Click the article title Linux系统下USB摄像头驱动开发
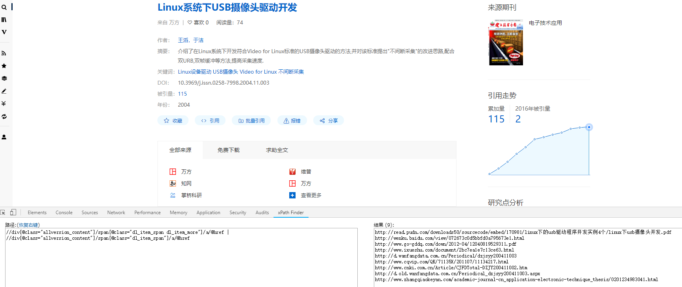The image size is (682, 287). point(227,7)
